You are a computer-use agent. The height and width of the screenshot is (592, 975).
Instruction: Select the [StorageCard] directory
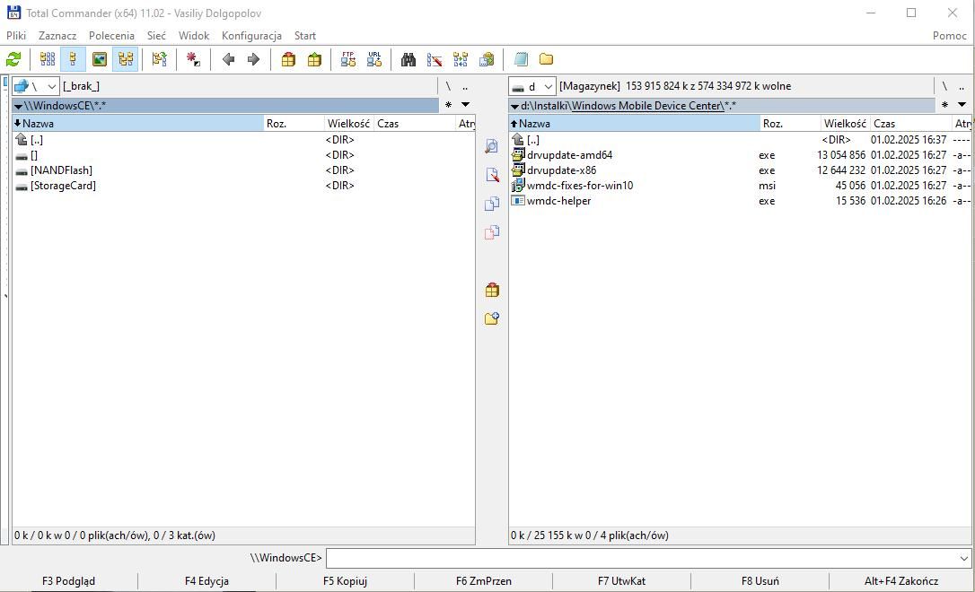point(63,186)
